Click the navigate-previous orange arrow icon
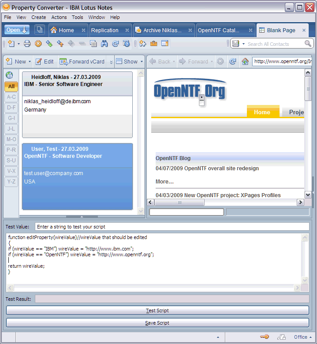 coord(60,44)
